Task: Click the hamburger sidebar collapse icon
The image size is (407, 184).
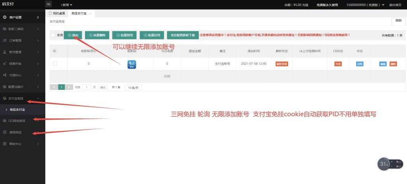Action: [x=49, y=4]
